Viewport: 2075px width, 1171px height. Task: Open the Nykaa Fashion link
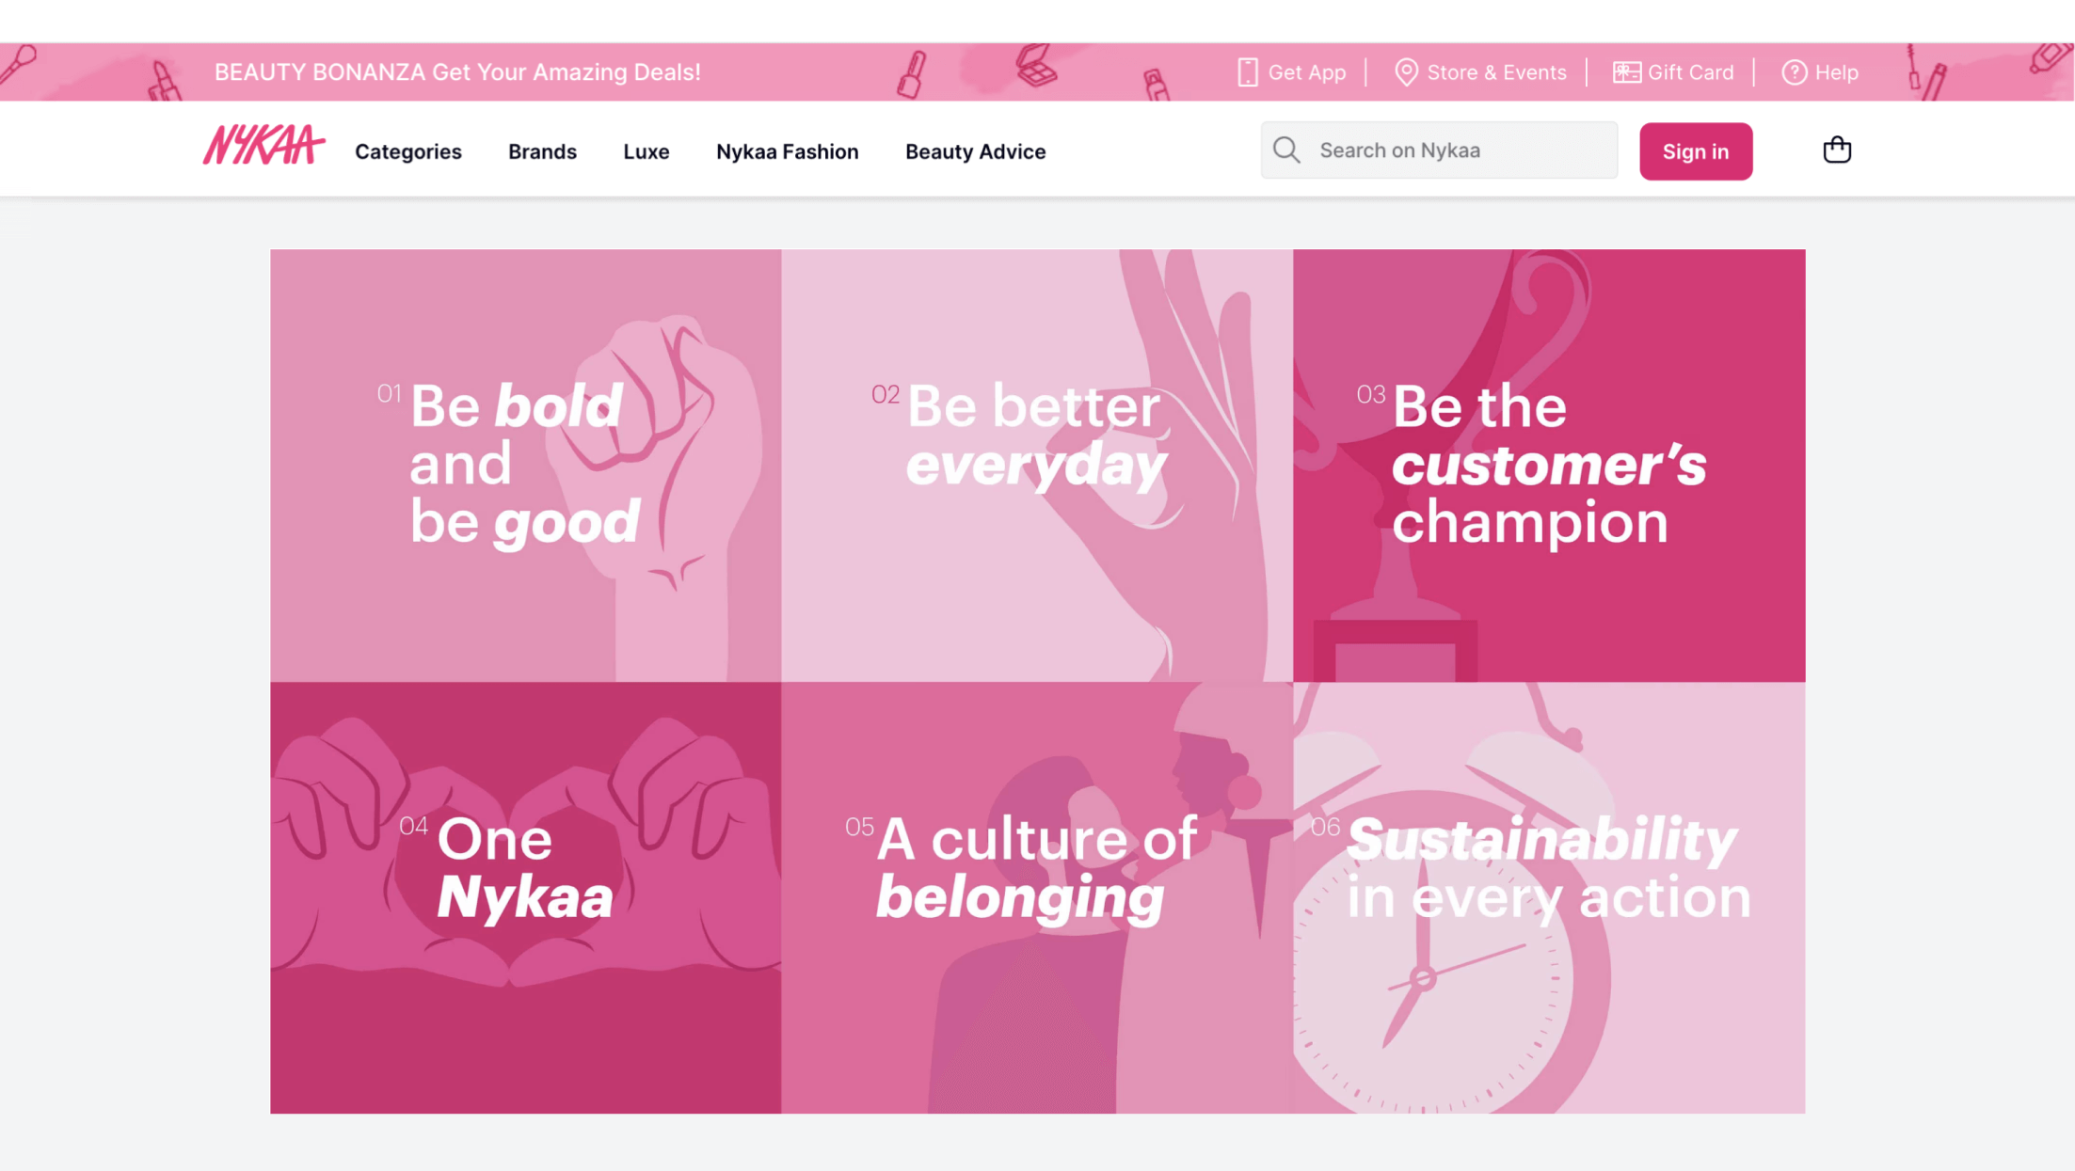click(788, 151)
